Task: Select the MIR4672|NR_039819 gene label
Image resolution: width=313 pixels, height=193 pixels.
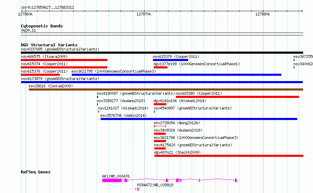Action: tap(155, 185)
